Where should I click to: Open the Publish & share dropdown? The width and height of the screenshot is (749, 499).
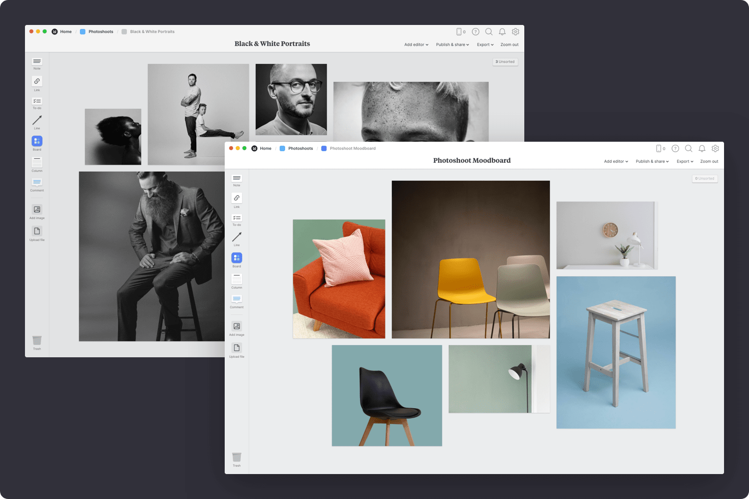(652, 161)
